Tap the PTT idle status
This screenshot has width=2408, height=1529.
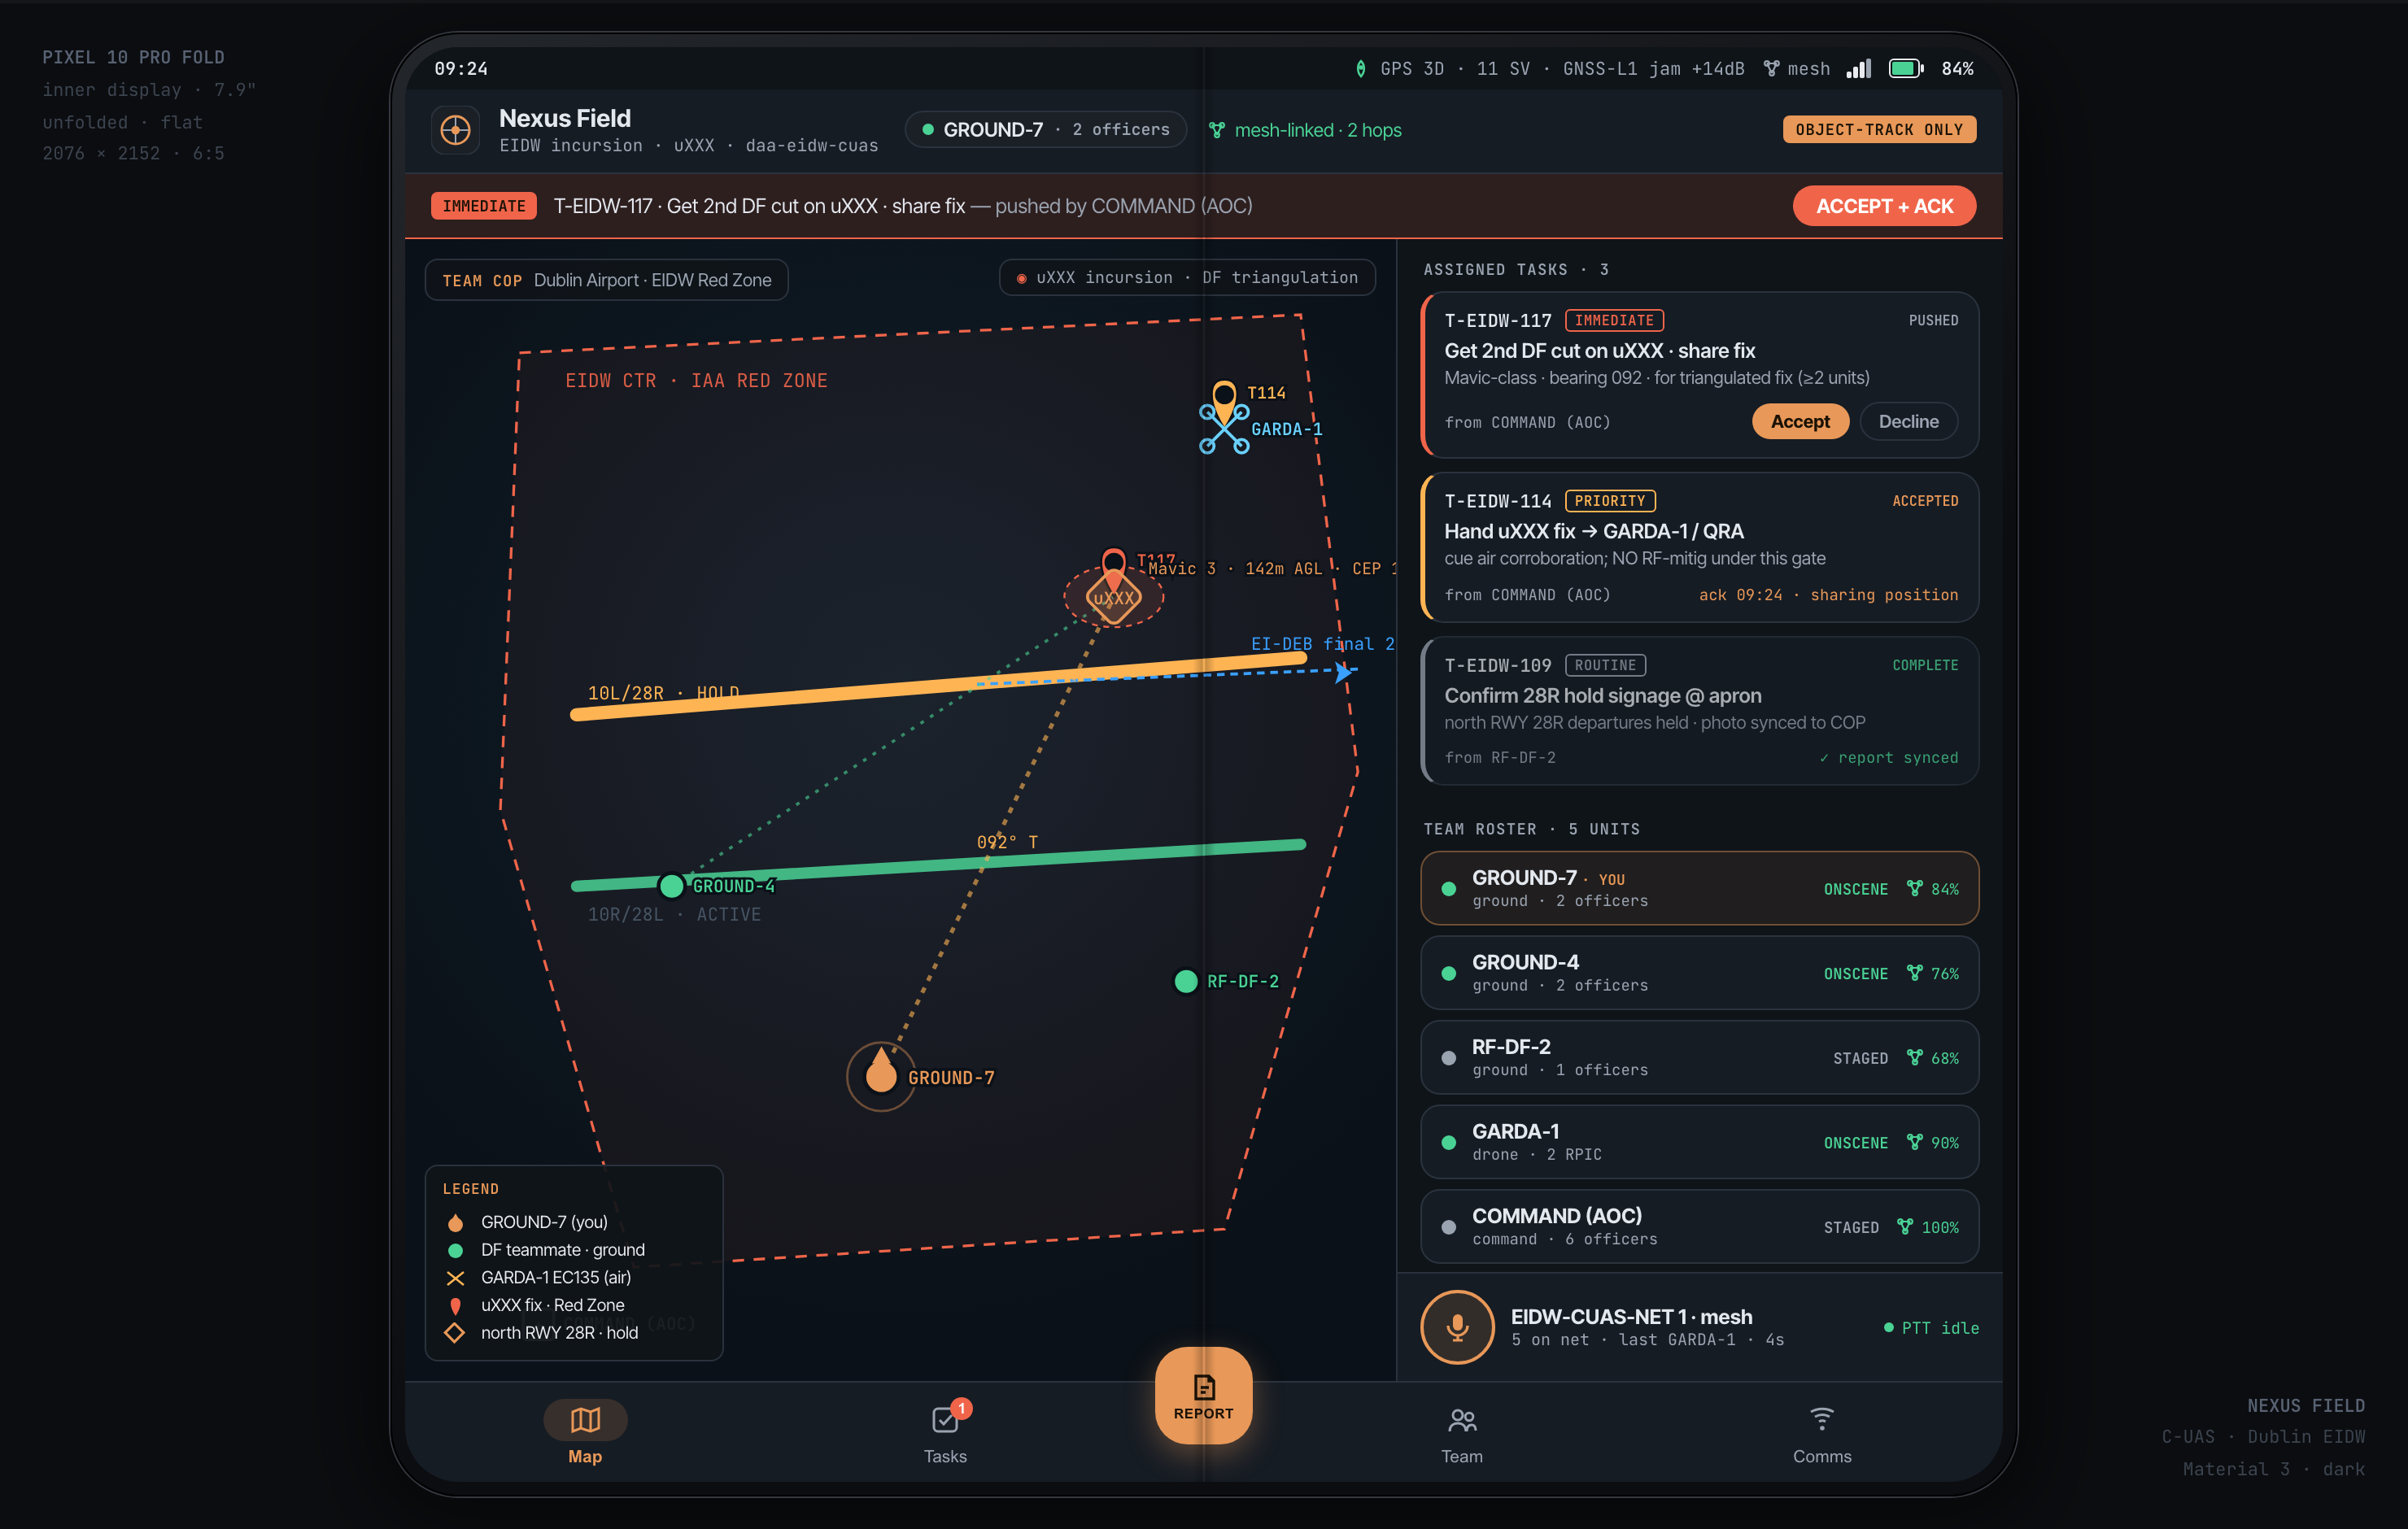pyautogui.click(x=1931, y=1328)
